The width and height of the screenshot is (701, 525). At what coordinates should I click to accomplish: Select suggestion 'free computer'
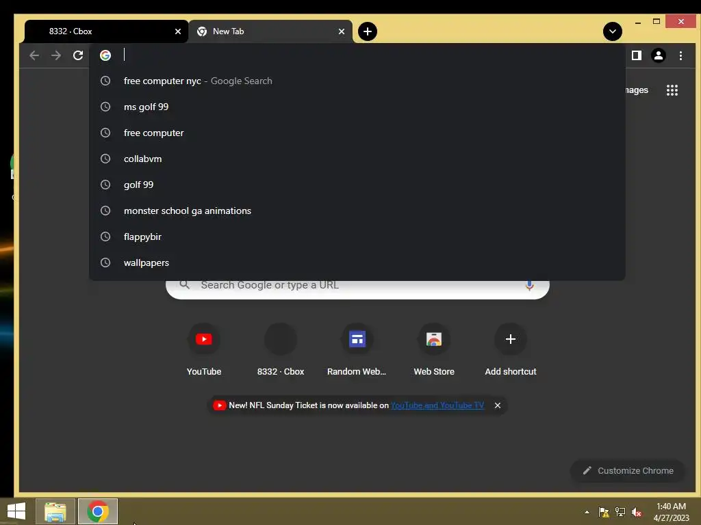point(357,133)
